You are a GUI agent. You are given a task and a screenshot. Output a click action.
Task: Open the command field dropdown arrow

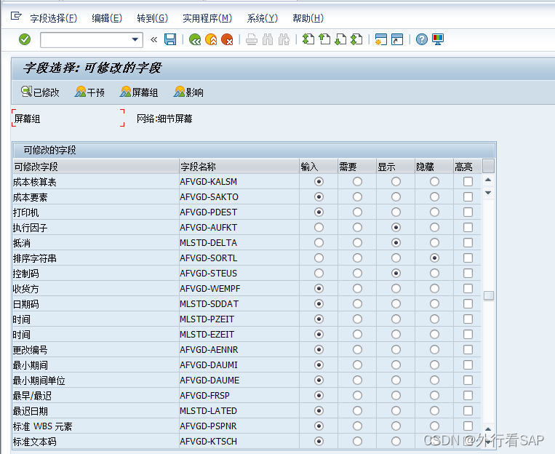click(135, 40)
